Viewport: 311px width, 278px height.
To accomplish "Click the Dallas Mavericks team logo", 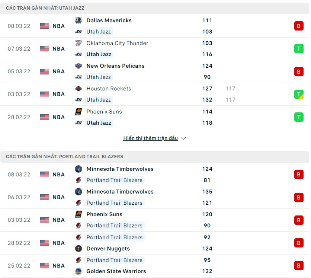I will coord(78,20).
